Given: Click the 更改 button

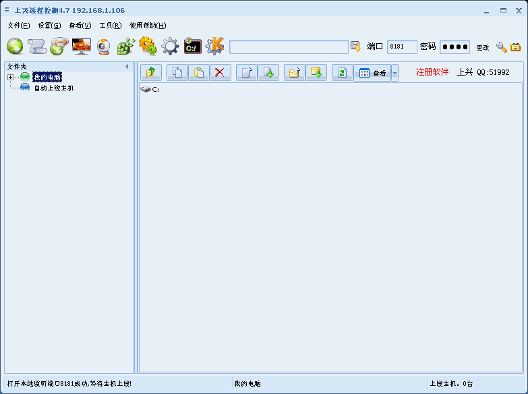Looking at the screenshot, I should pyautogui.click(x=482, y=48).
